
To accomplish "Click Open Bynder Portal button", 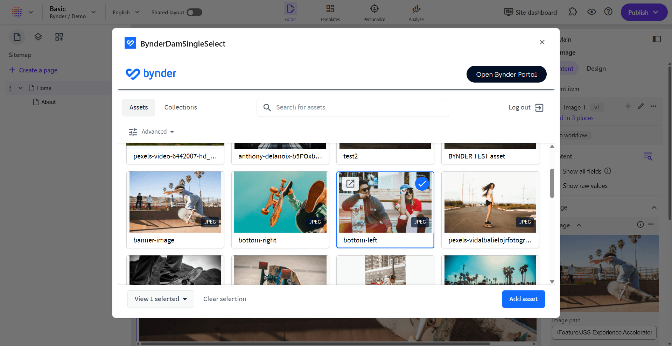I will click(506, 74).
